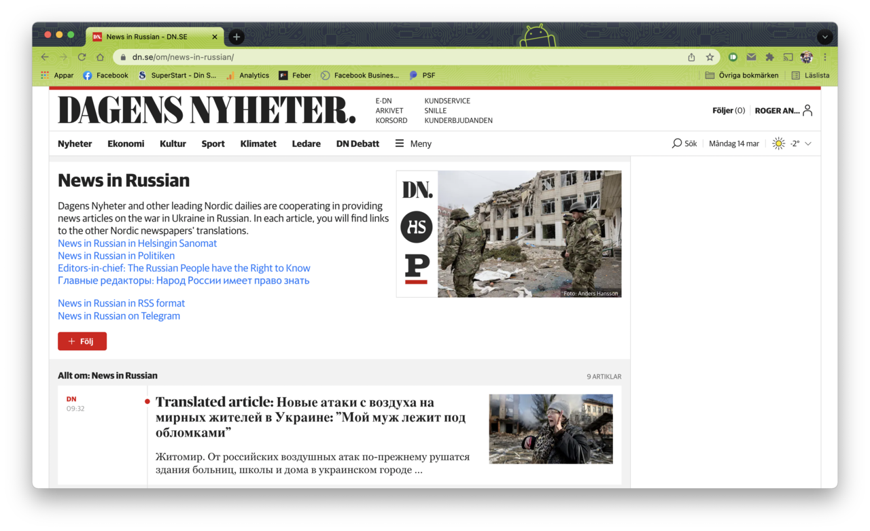Screen dimensions: 870x531
Task: Click the browser reload icon
Action: (82, 57)
